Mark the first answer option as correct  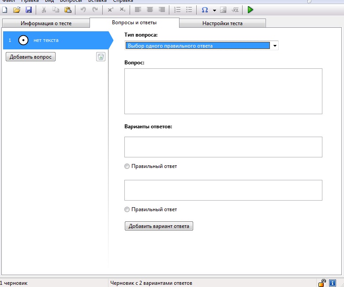coord(127,167)
